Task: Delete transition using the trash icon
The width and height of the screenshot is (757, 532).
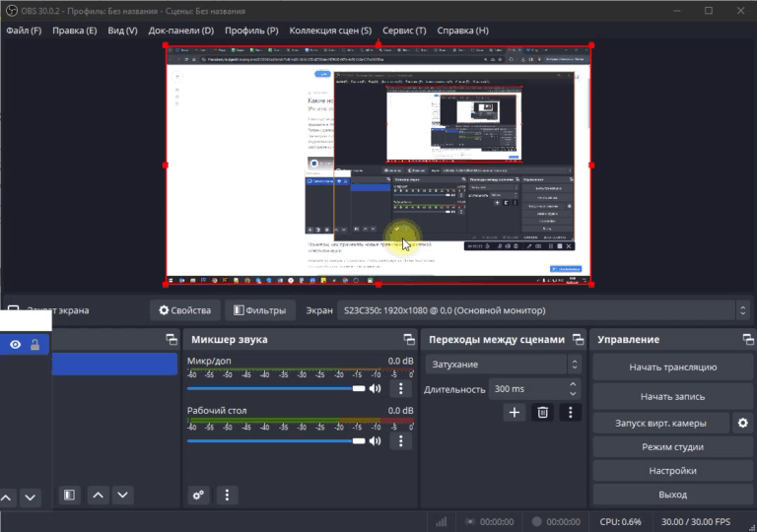Action: (542, 413)
